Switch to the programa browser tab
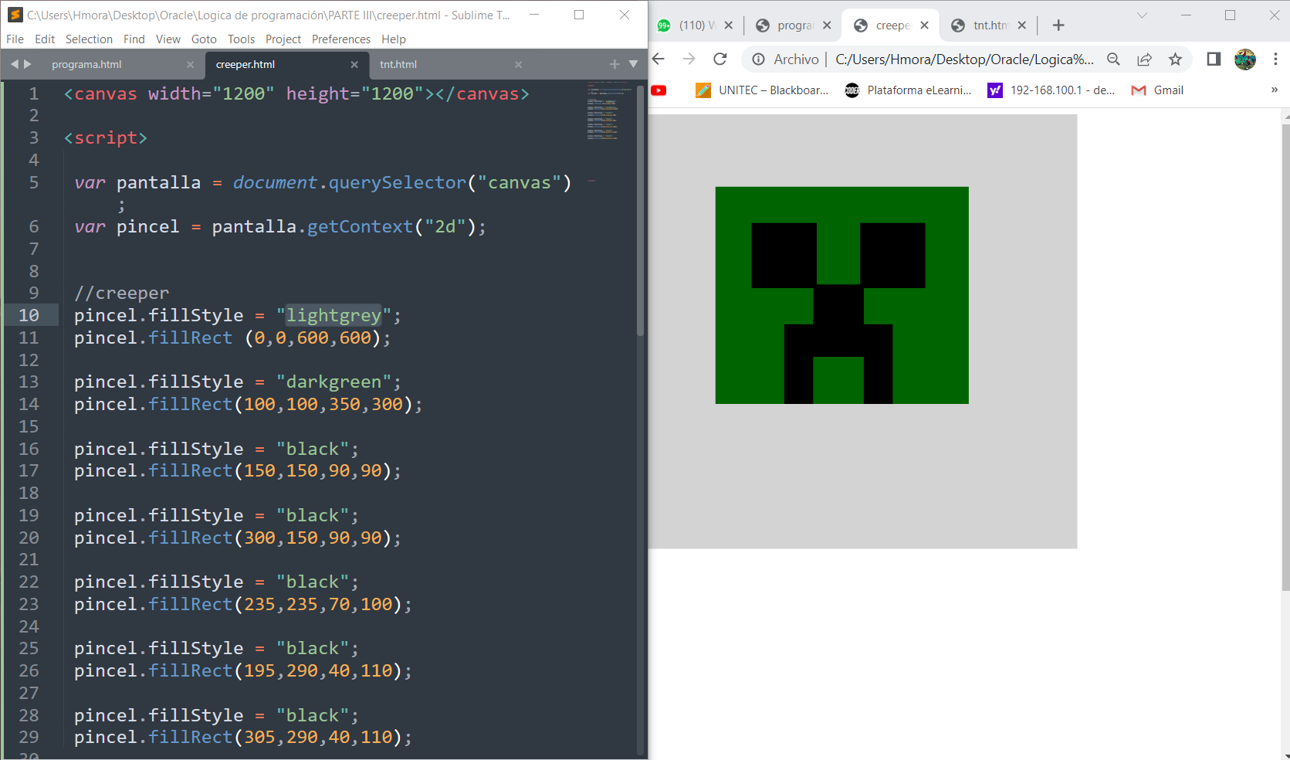Image resolution: width=1290 pixels, height=760 pixels. coord(794,25)
